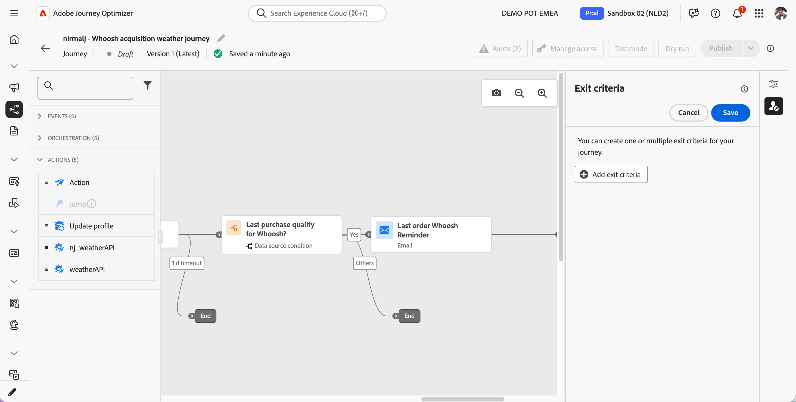Zoom out the journey canvas

tap(519, 93)
